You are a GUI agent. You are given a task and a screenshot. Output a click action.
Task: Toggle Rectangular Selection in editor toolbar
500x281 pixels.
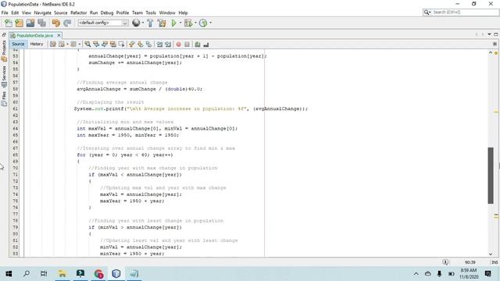pyautogui.click(x=122, y=44)
